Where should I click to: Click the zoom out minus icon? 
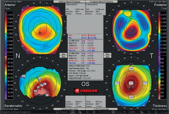tap(100, 112)
